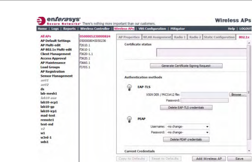Select AP 0500008043050236

click(93, 41)
